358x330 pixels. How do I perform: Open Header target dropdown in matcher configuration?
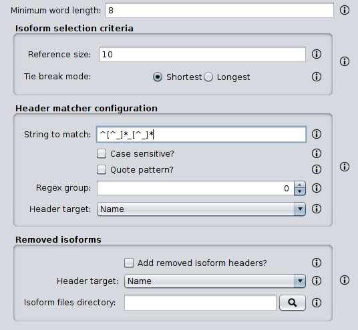[201, 209]
